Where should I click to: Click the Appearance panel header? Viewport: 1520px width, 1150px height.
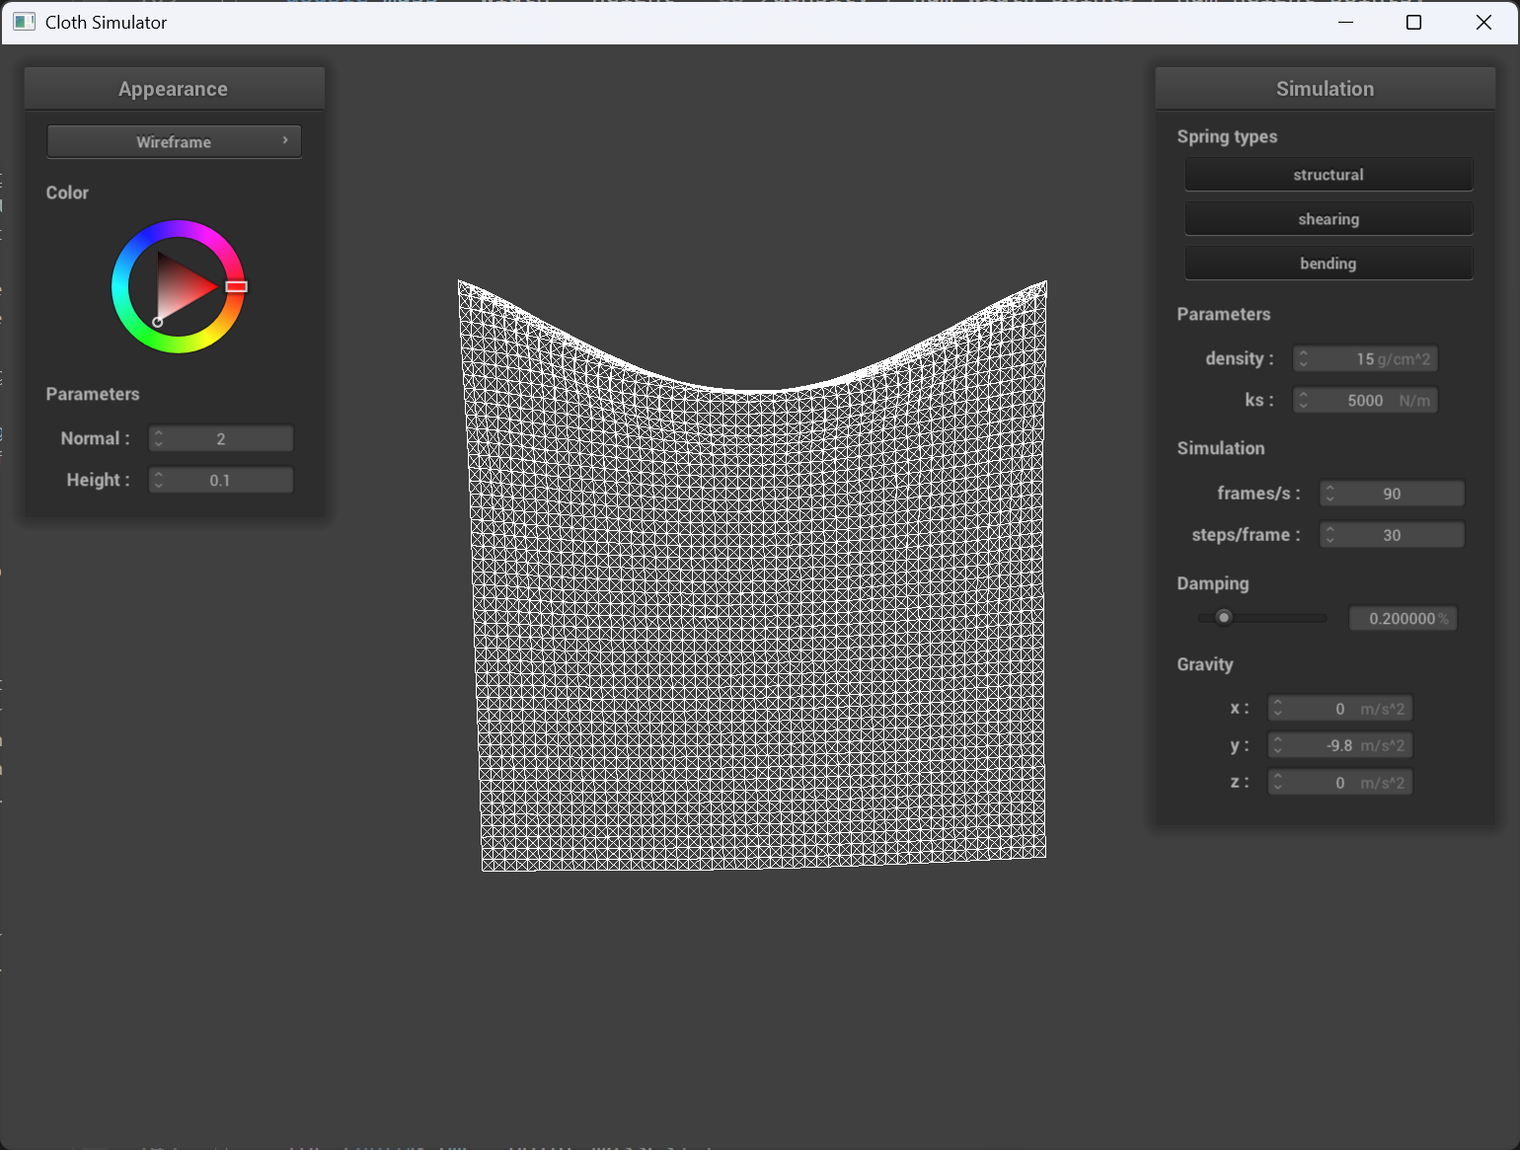point(174,89)
